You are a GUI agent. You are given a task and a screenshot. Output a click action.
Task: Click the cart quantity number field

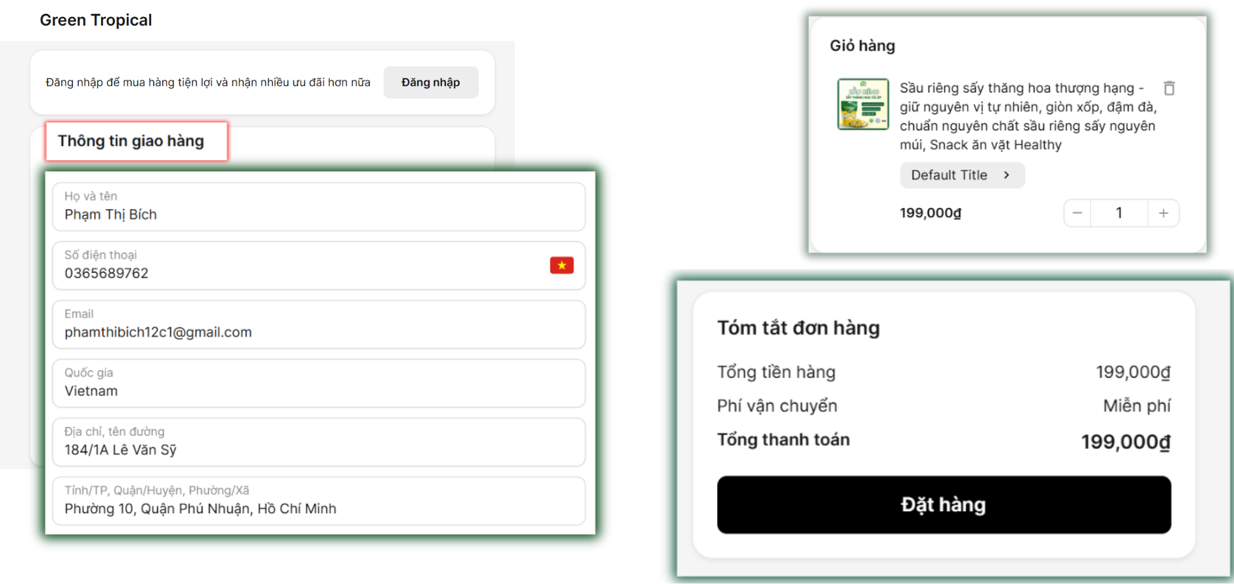1119,213
